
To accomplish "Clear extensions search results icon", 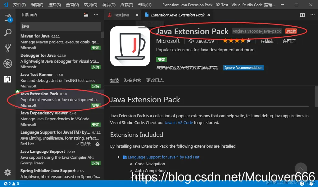I will coord(86,15).
